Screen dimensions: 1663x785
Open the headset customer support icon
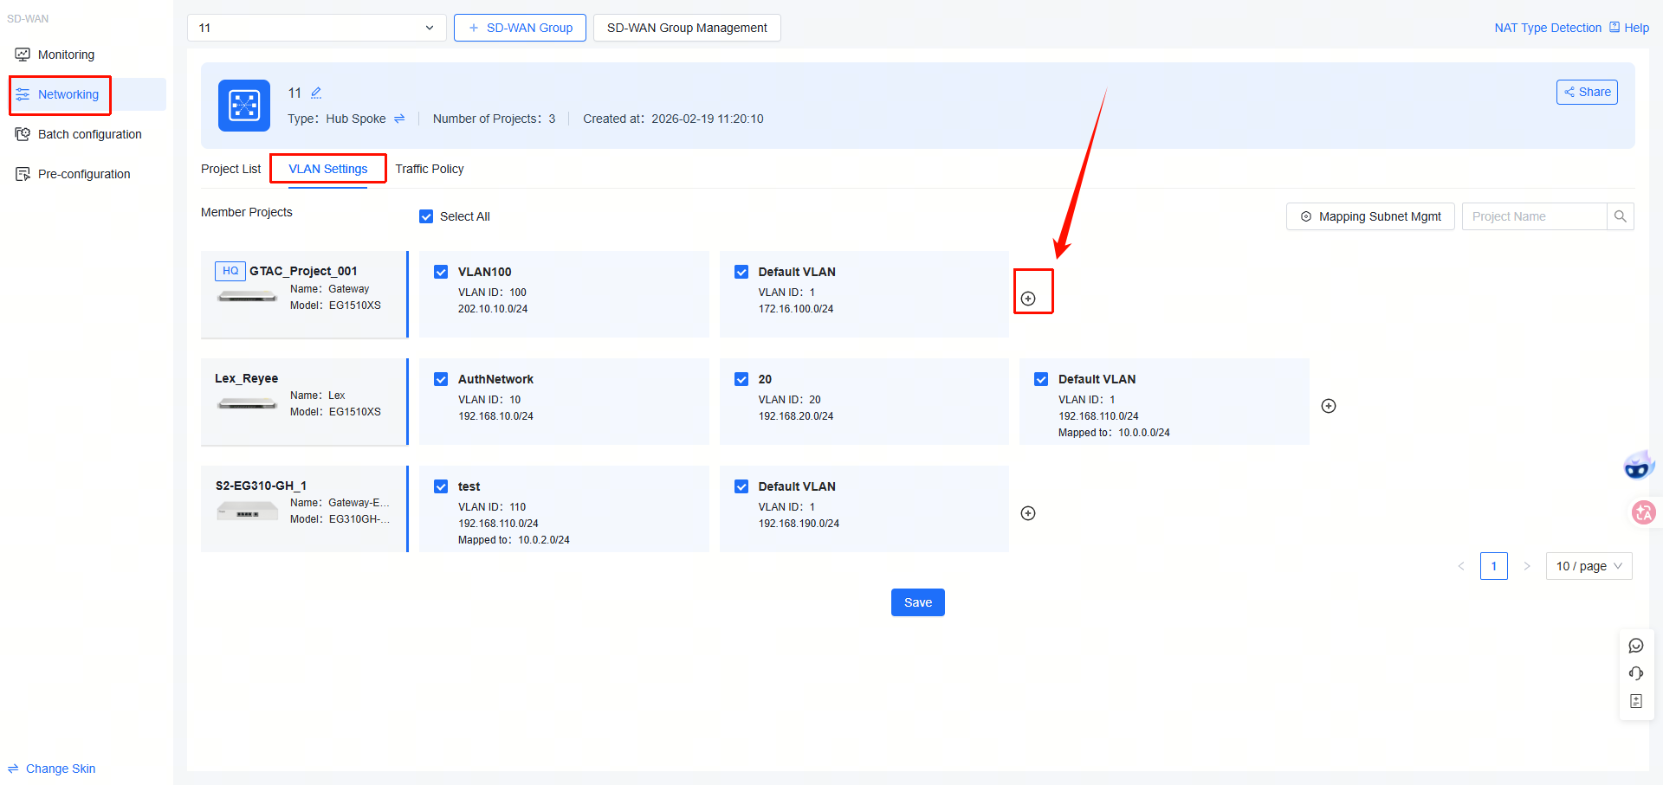click(1635, 673)
